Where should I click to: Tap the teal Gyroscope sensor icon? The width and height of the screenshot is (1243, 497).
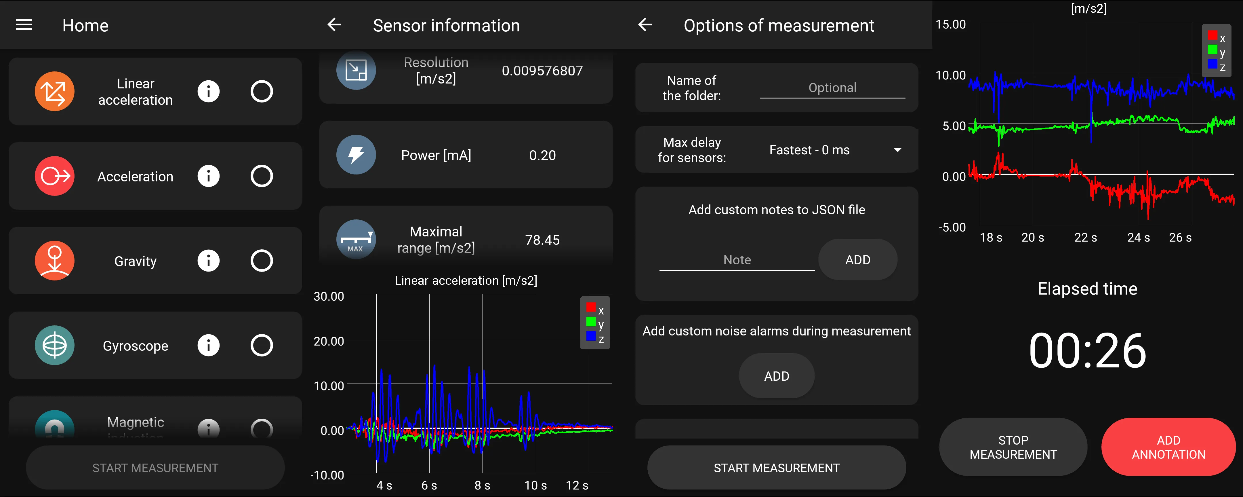55,345
